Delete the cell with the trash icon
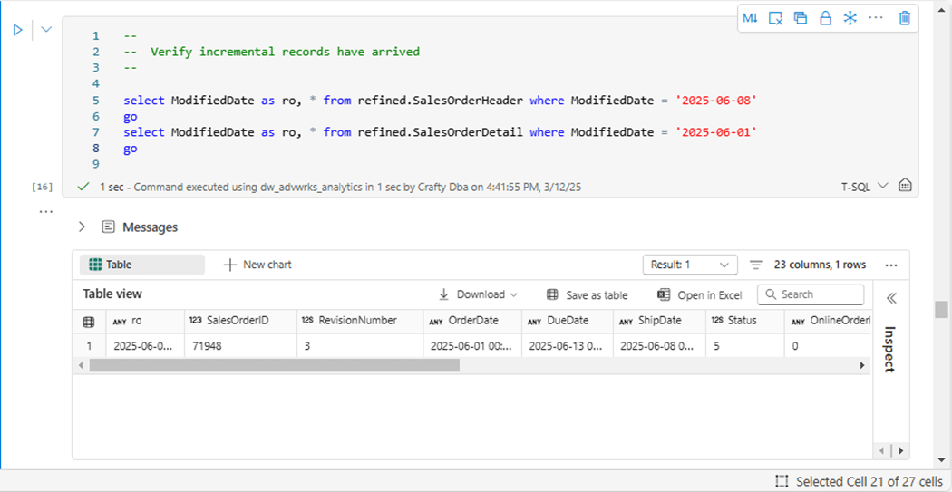Image resolution: width=952 pixels, height=492 pixels. (x=904, y=18)
